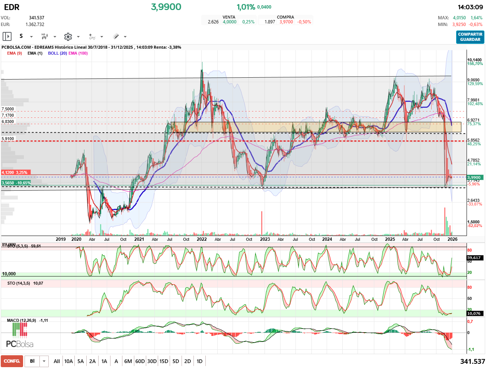490x369 pixels.
Task: Select the STO (5,3,5) indicator panel label
Action: 18,246
